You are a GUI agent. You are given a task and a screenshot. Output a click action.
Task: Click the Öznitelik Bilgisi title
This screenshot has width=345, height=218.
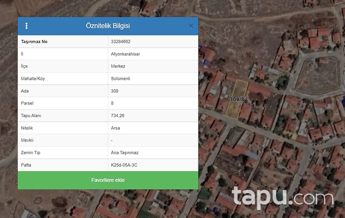pyautogui.click(x=108, y=26)
